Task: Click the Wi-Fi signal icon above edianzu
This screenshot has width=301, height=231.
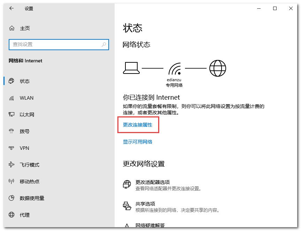Action: click(174, 69)
